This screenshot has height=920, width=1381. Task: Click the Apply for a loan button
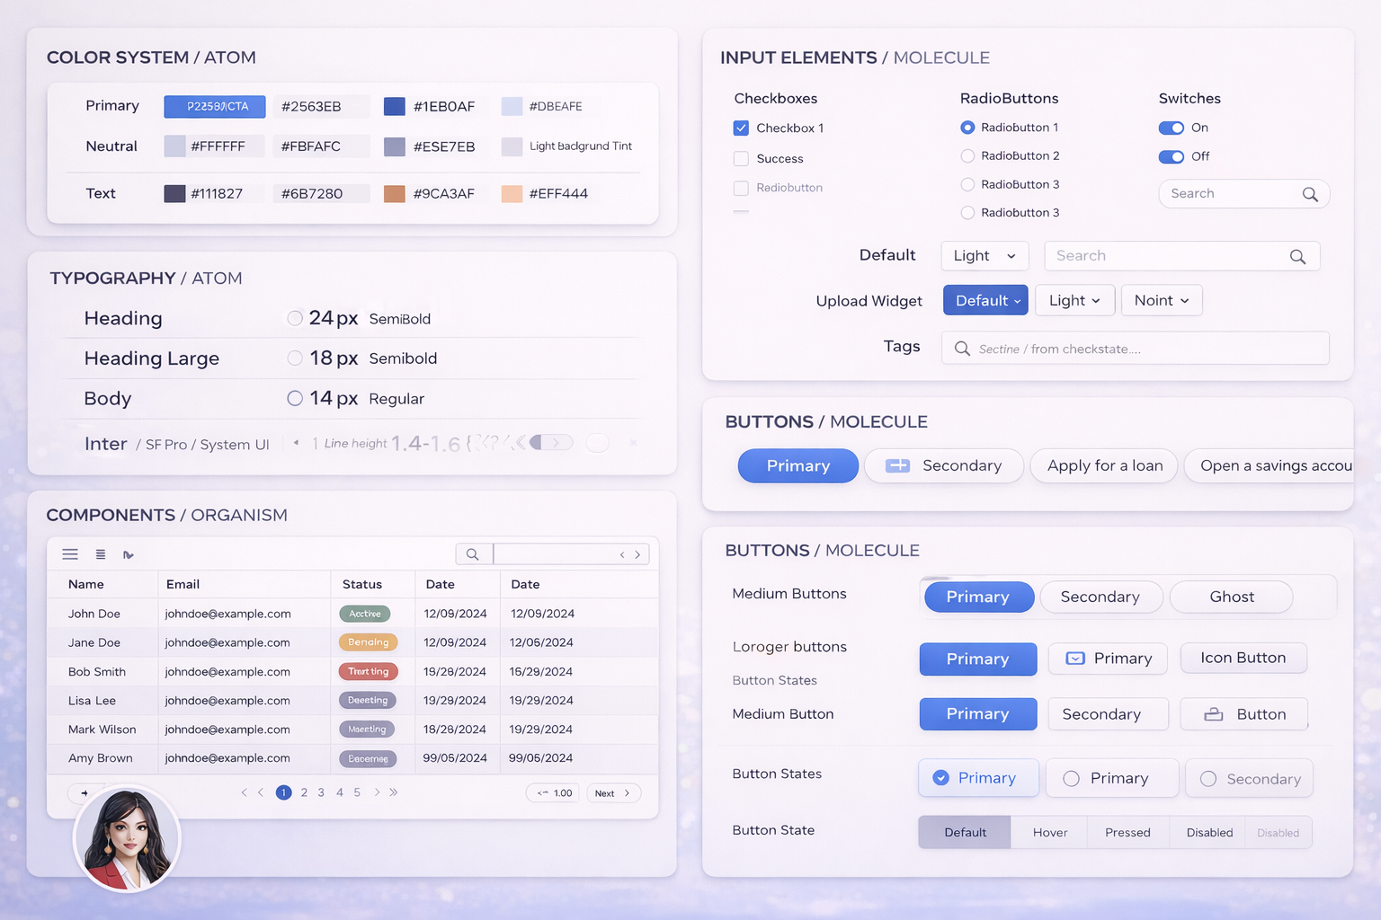tap(1104, 465)
